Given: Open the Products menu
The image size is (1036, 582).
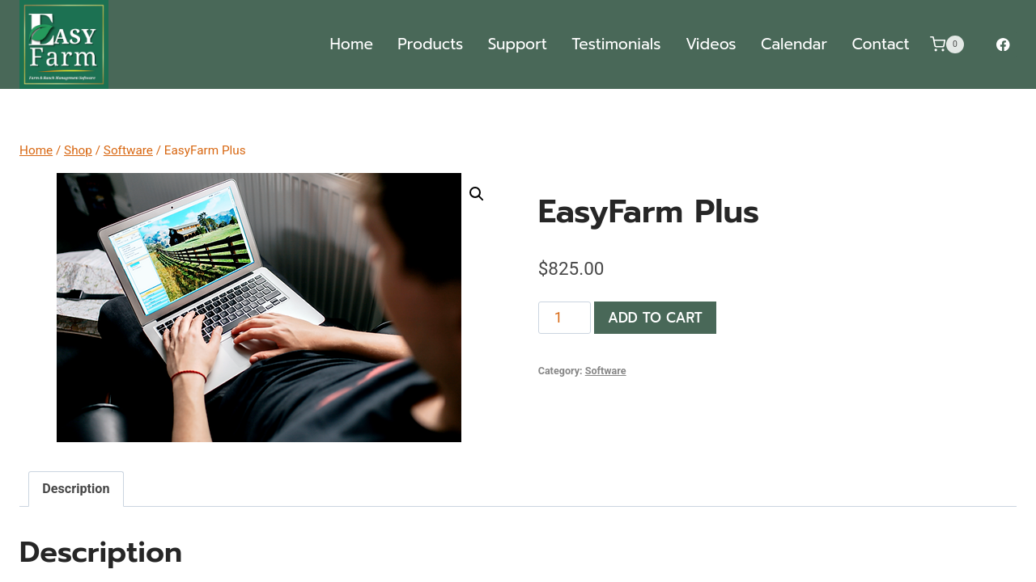Looking at the screenshot, I should coord(430,44).
